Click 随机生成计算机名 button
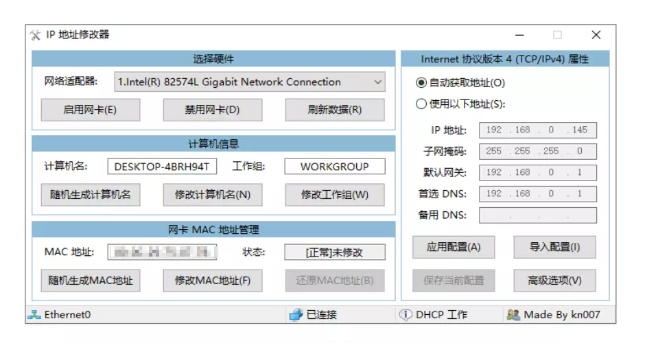Viewport: 669px width, 343px height. [91, 195]
